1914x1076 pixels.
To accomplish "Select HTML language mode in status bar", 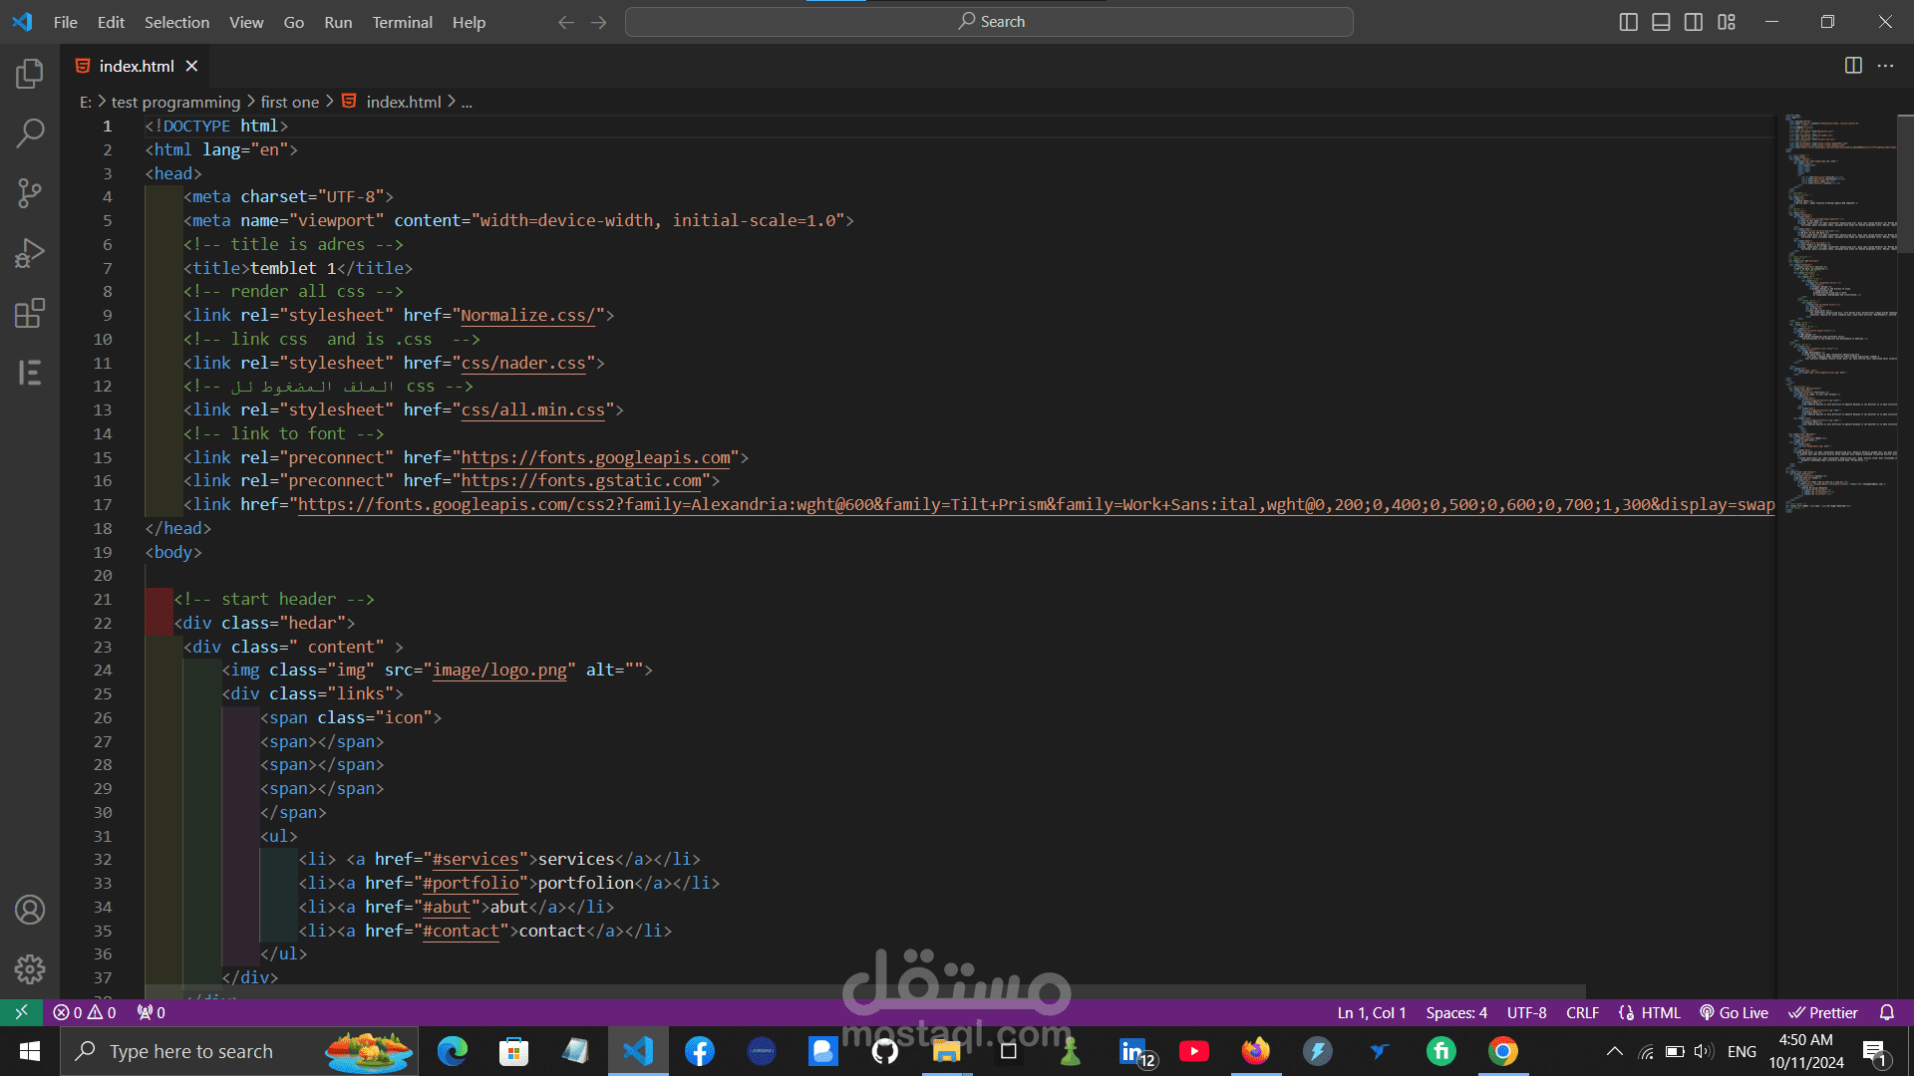I will tap(1660, 1012).
